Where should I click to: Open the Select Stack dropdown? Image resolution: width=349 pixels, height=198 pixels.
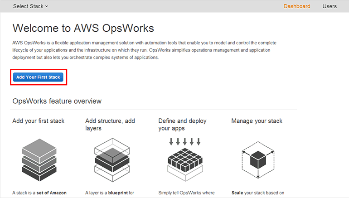click(30, 6)
